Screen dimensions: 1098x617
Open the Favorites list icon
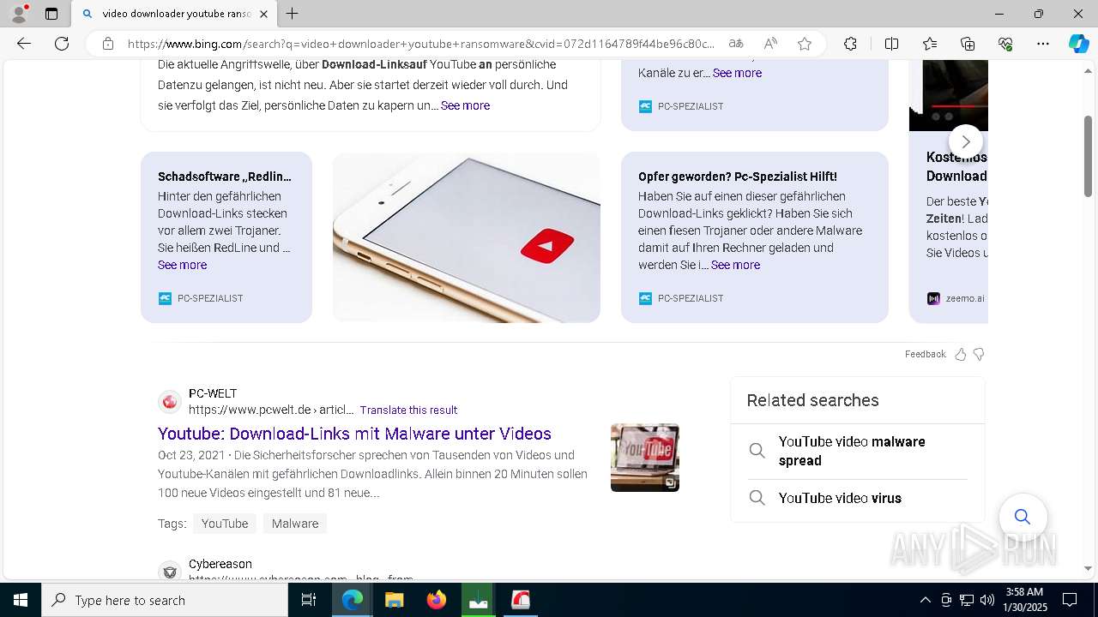click(930, 44)
